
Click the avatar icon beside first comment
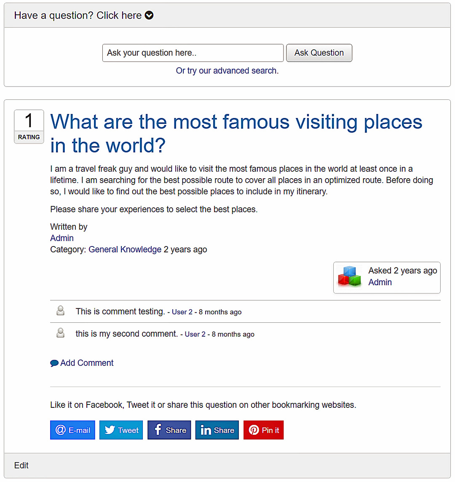pos(61,311)
